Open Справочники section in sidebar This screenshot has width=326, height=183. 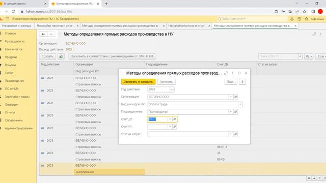pyautogui.click(x=14, y=120)
